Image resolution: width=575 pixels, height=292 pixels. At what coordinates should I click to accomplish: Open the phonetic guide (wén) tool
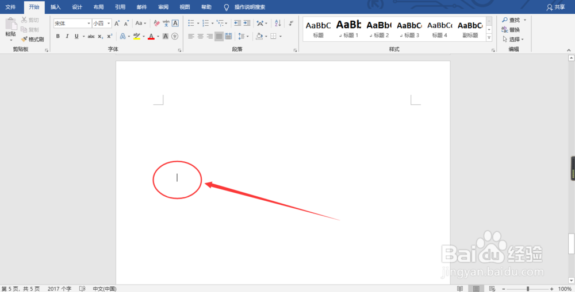(x=166, y=24)
